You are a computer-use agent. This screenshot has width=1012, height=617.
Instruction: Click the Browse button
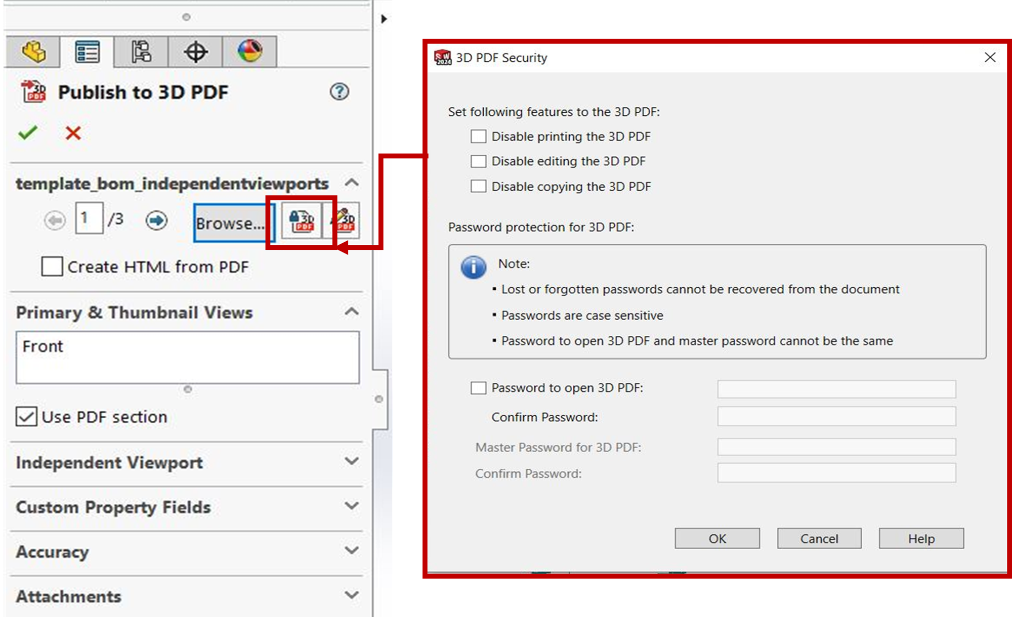231,223
